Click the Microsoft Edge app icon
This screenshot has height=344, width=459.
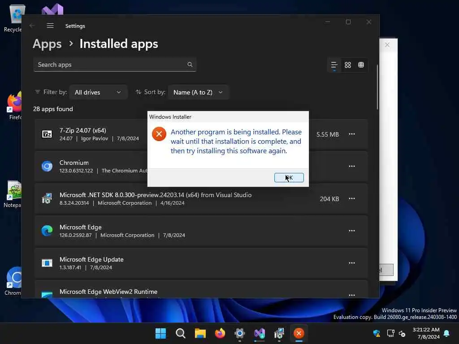tap(47, 231)
